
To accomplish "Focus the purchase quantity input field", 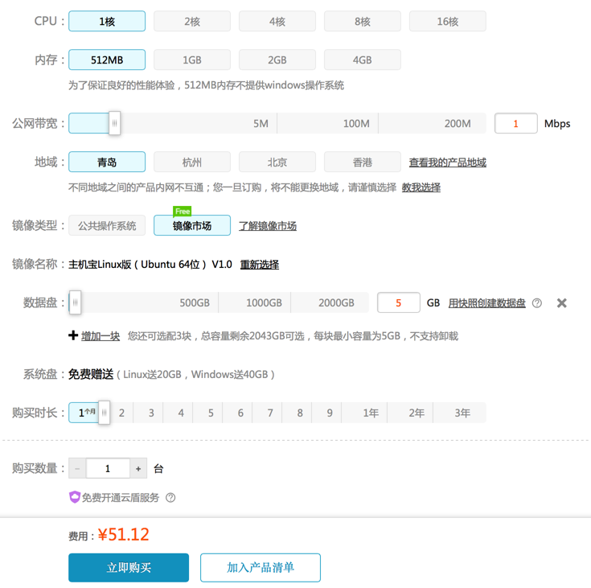I will 108,468.
